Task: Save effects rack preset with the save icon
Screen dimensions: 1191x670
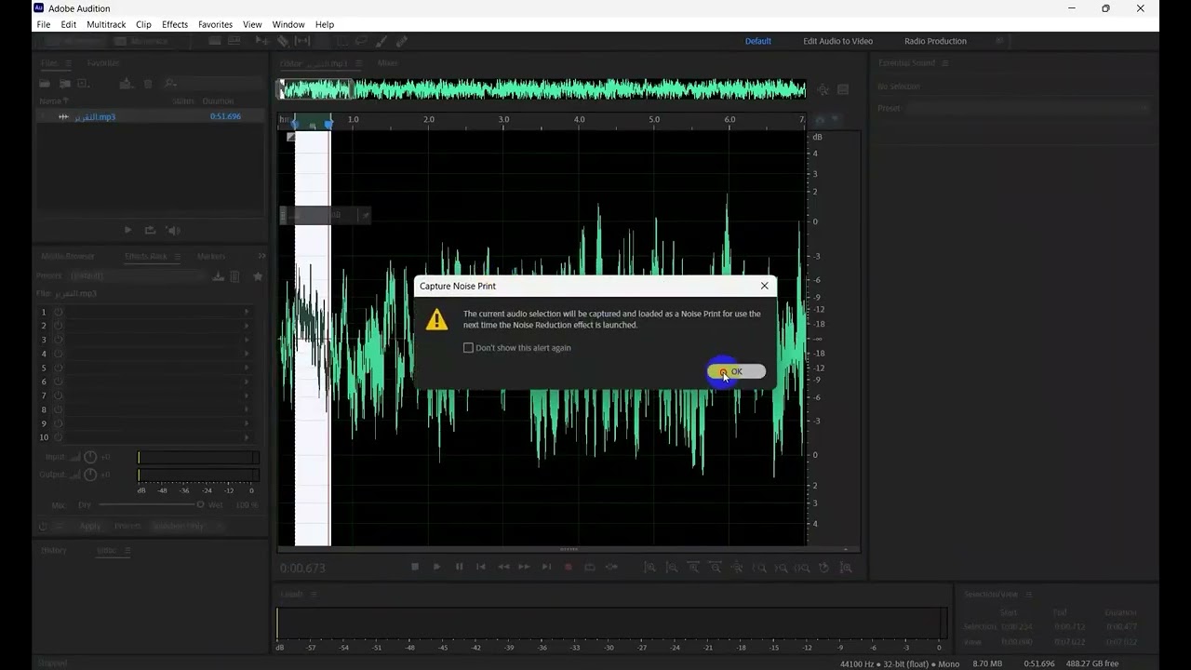Action: coord(218,276)
